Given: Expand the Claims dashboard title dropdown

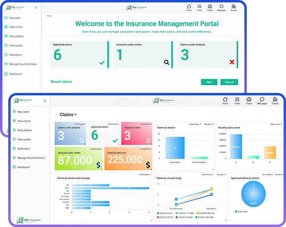Looking at the screenshot, I should point(75,115).
